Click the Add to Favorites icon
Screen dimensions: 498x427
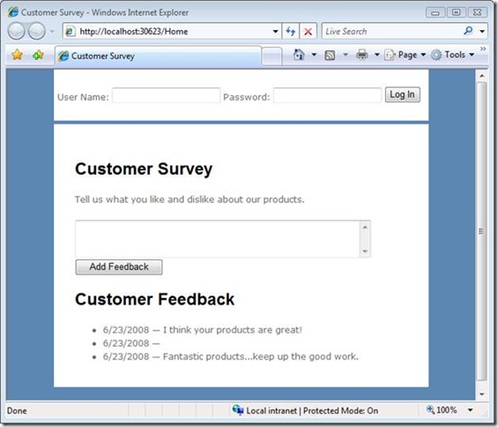(x=38, y=55)
